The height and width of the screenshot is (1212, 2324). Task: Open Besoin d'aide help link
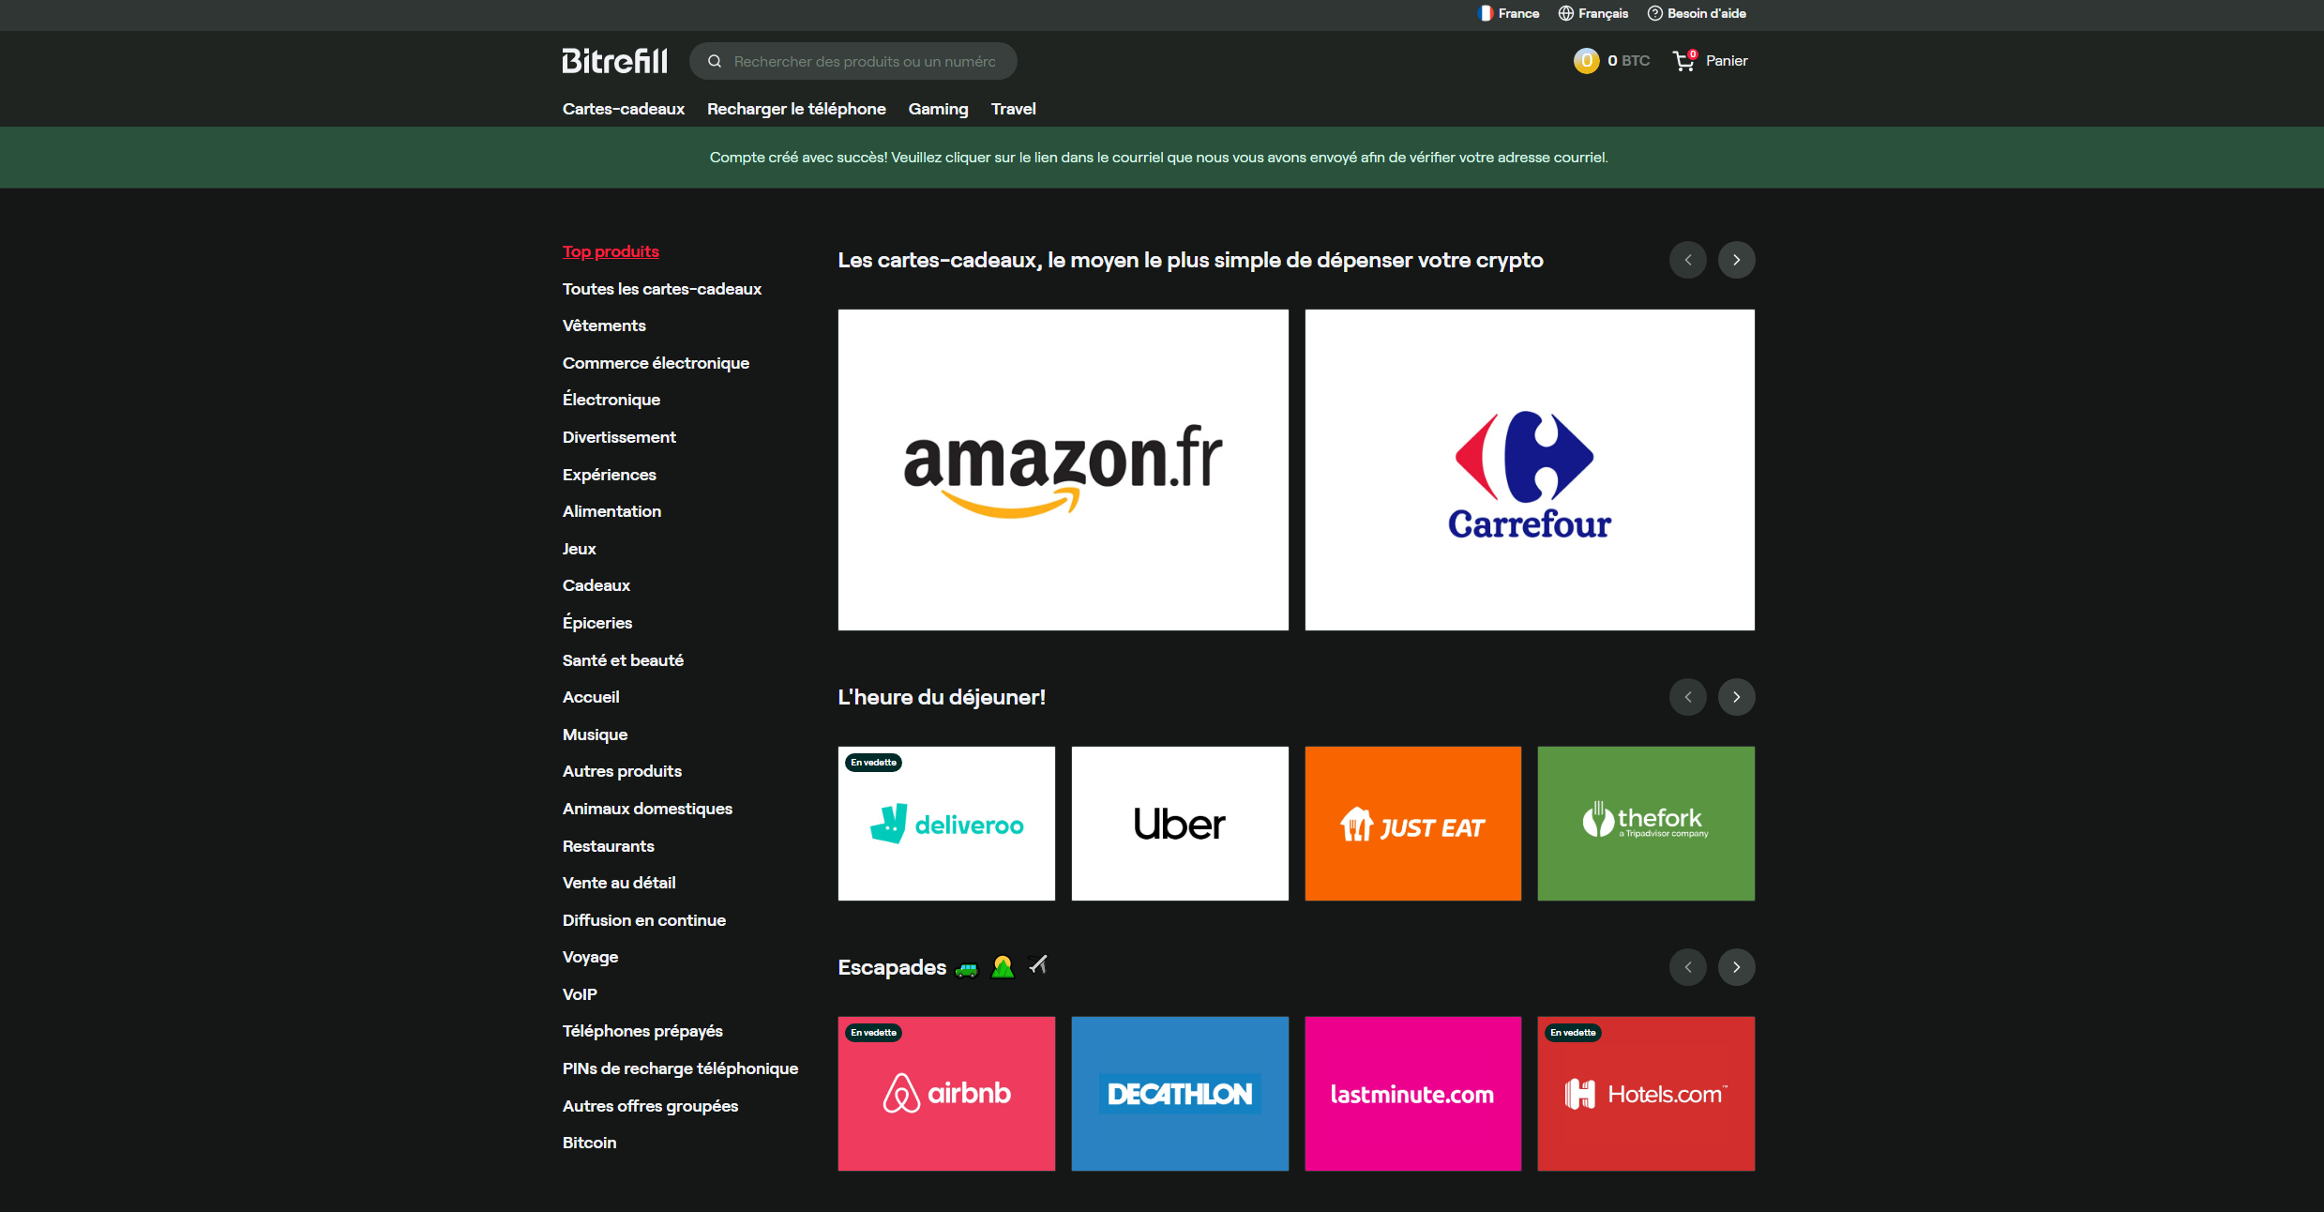point(1698,13)
